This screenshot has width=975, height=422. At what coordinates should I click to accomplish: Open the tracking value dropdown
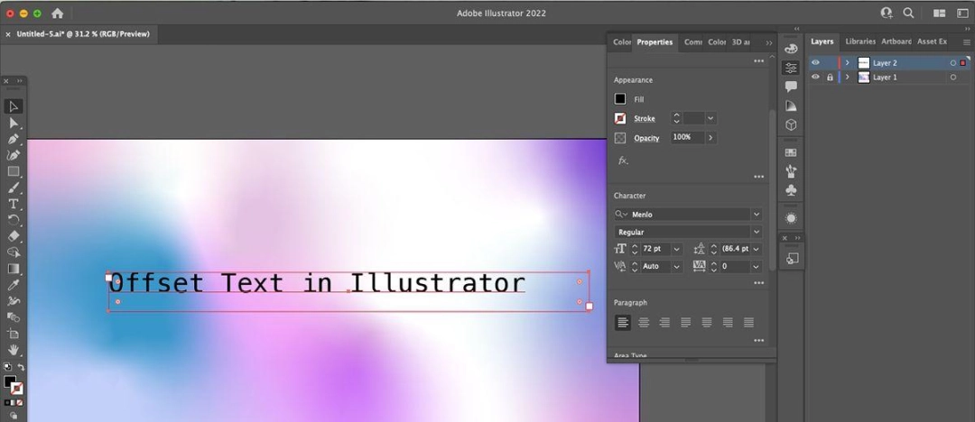point(757,267)
